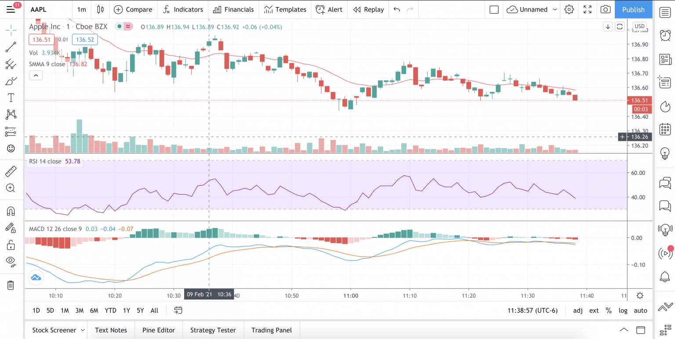Viewport: 675px width, 339px height.
Task: Enable Magnet mode for drawings
Action: pos(11,211)
